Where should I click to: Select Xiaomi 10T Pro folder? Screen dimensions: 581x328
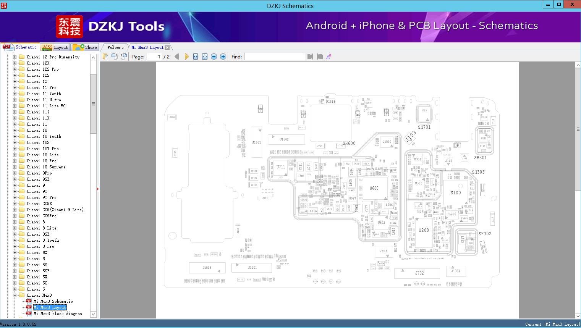[42, 149]
